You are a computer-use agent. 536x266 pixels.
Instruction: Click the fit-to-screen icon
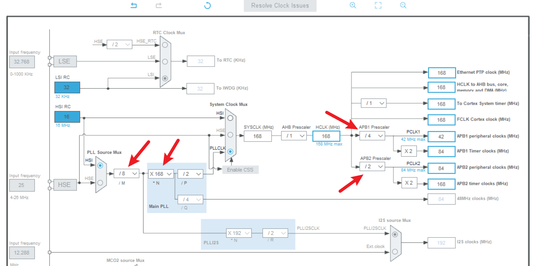click(x=378, y=5)
